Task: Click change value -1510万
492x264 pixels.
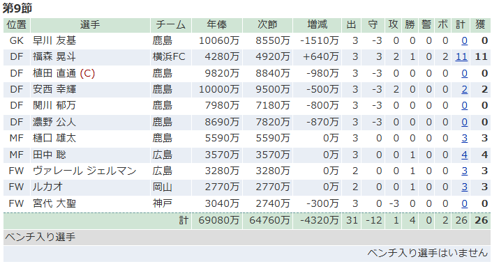Action: 320,40
